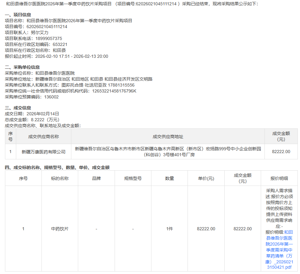The height and width of the screenshot is (274, 300).
Task: Click the 1件 quantity cell
Action: (169, 229)
